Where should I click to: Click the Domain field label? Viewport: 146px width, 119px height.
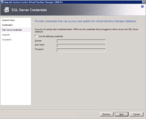click(38, 41)
